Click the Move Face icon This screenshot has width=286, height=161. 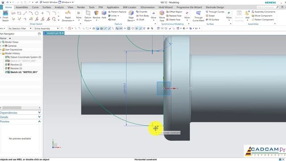click(x=162, y=13)
